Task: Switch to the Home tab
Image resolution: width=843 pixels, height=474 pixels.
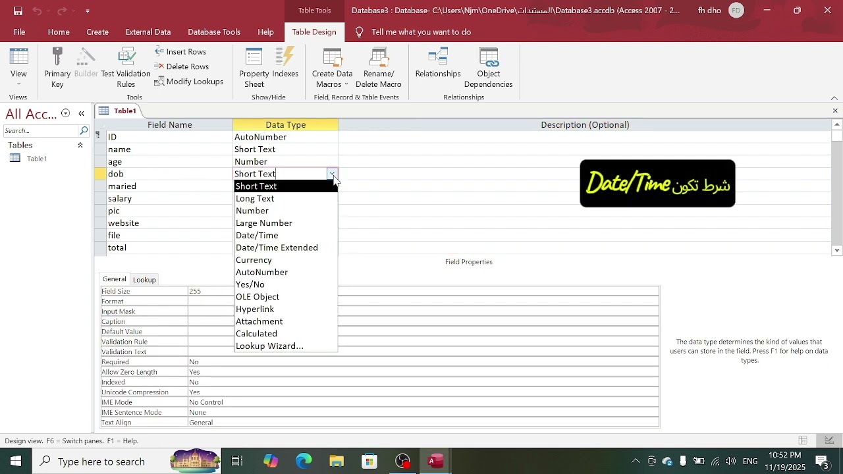Action: 59,32
